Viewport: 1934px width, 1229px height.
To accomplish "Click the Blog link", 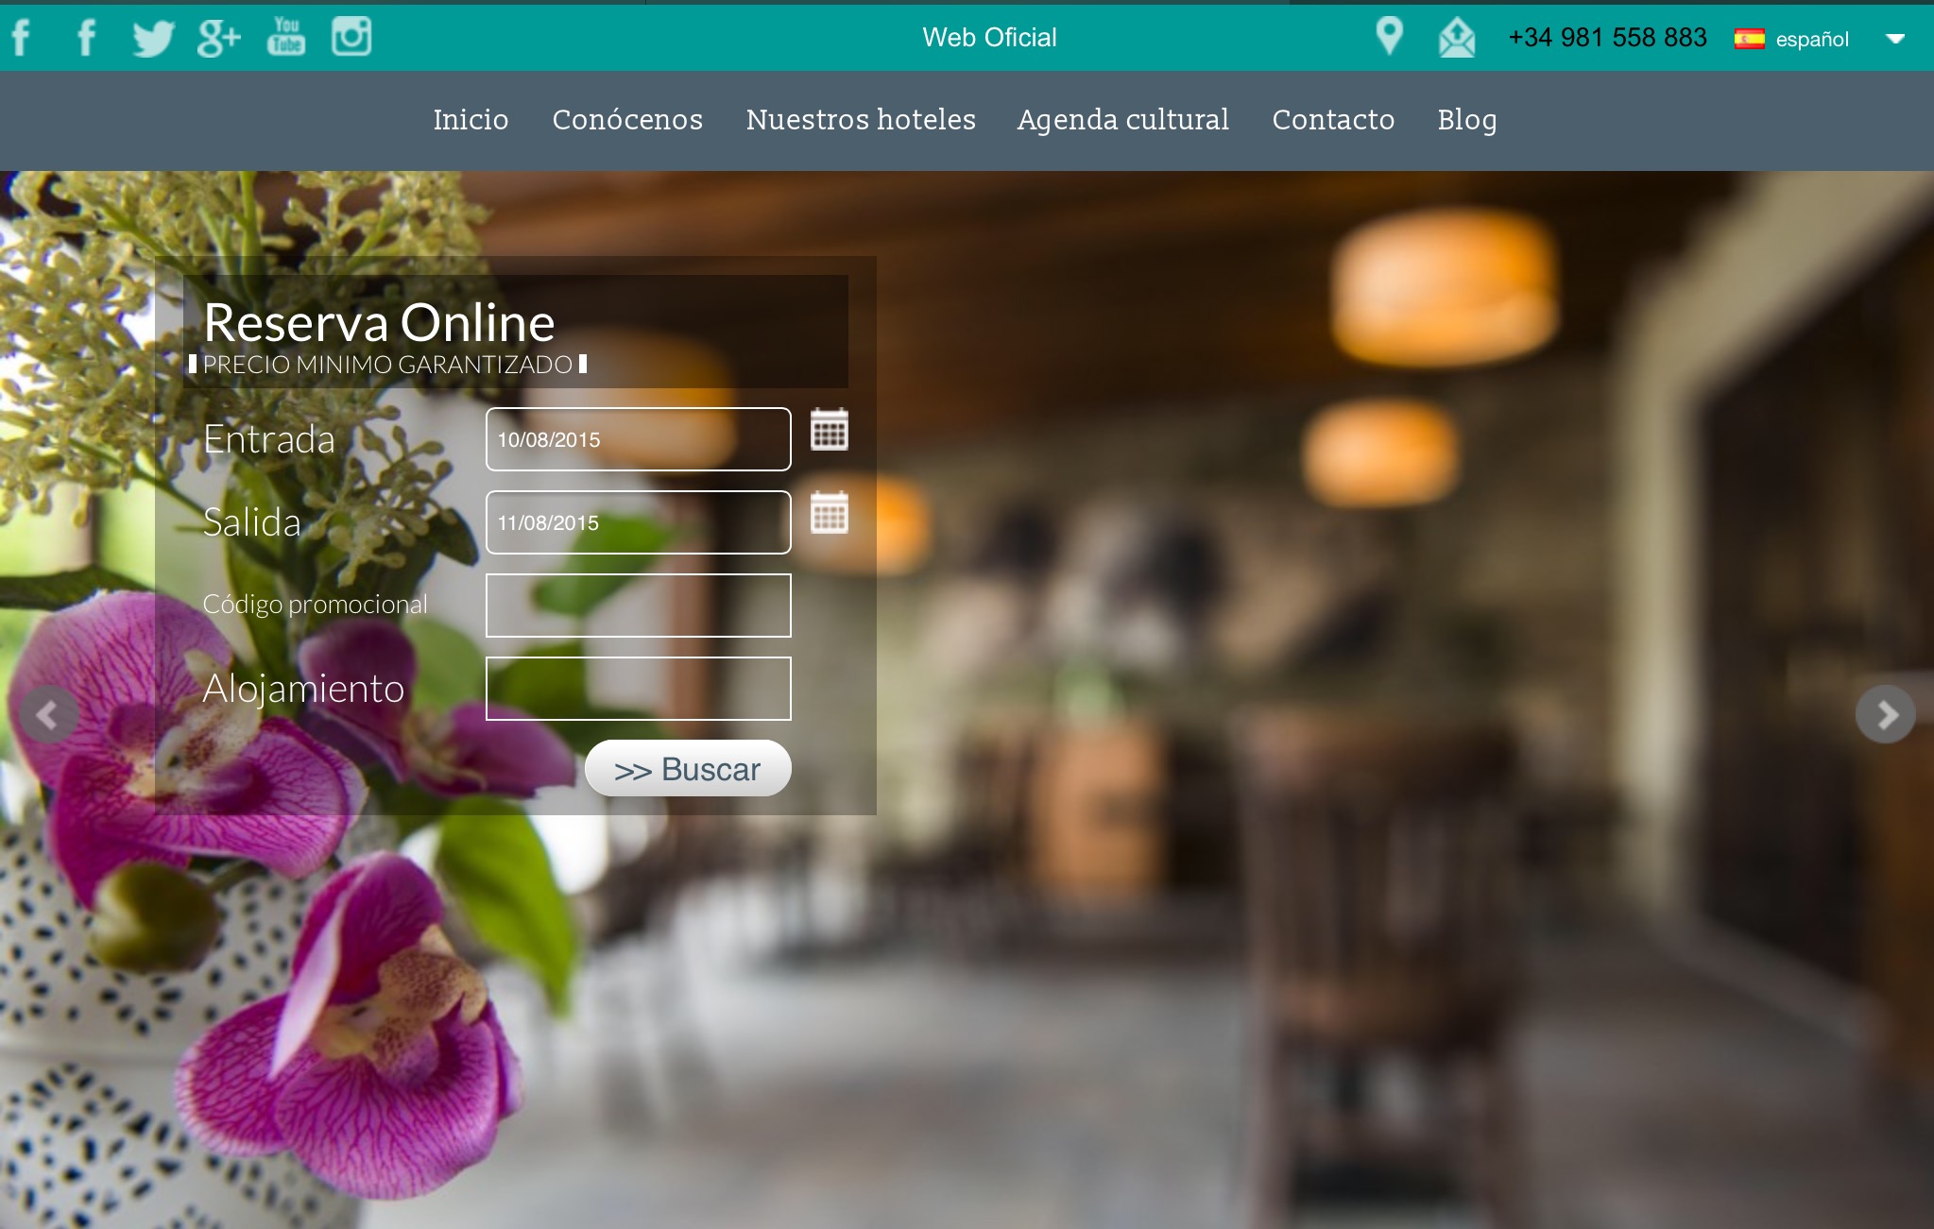I will [x=1466, y=120].
